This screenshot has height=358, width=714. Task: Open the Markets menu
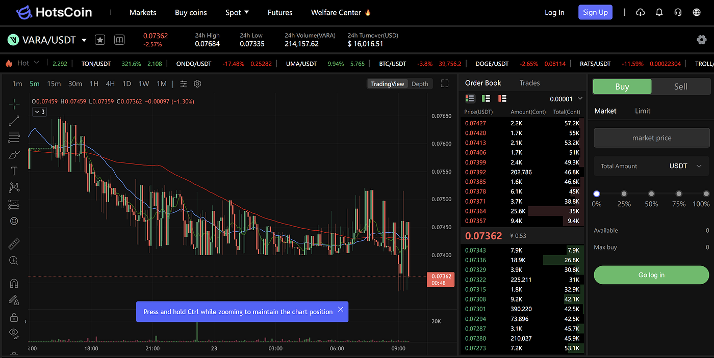pos(143,12)
